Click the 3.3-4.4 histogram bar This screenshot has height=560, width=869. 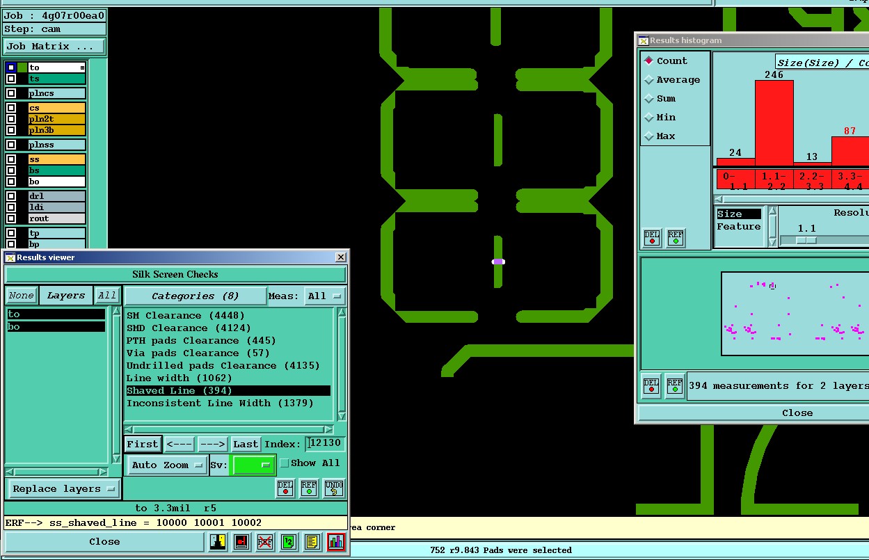[850, 152]
